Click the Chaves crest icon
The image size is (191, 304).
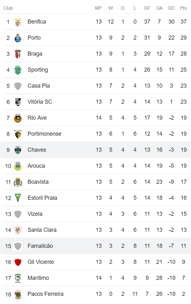[18, 150]
